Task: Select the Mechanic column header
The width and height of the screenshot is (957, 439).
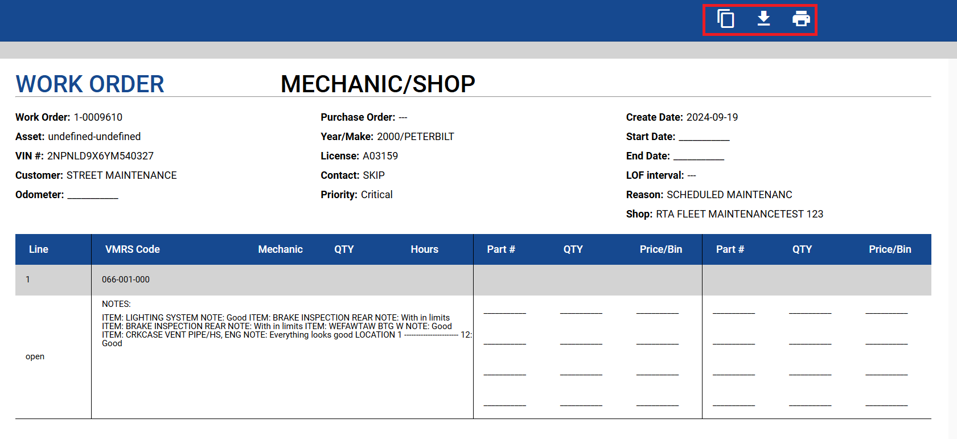Action: pyautogui.click(x=280, y=249)
